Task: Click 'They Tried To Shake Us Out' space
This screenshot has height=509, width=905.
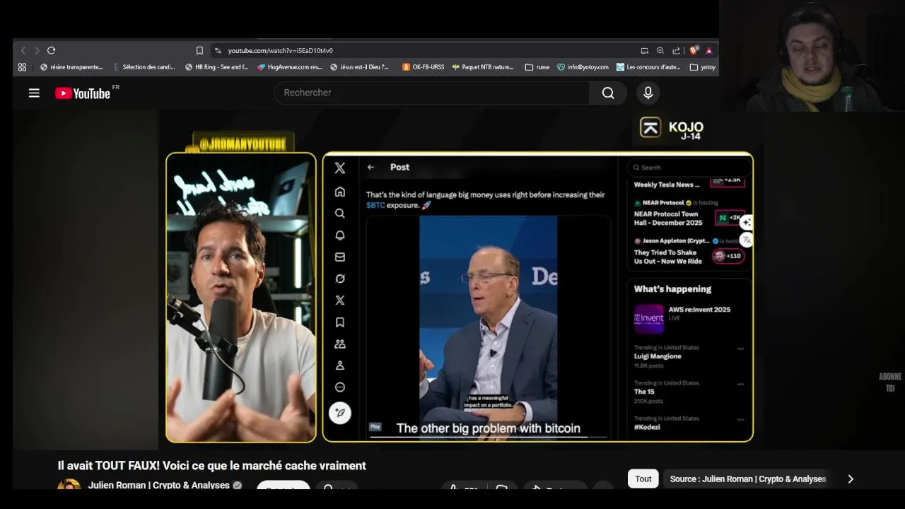Action: coord(668,257)
